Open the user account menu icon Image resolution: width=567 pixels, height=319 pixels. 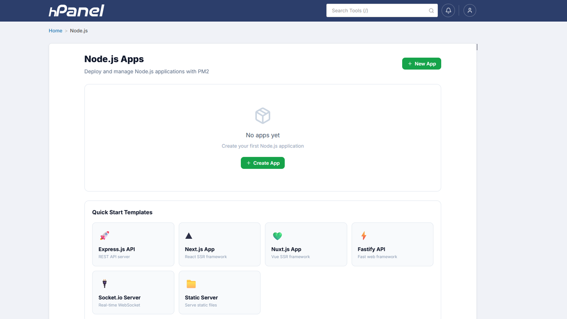pyautogui.click(x=470, y=11)
